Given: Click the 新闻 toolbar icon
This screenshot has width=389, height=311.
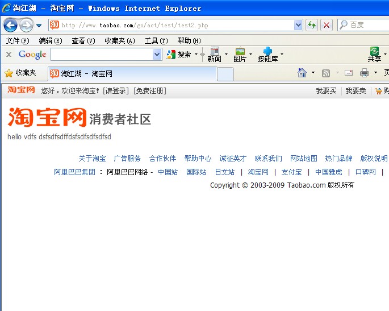Looking at the screenshot, I should [214, 55].
